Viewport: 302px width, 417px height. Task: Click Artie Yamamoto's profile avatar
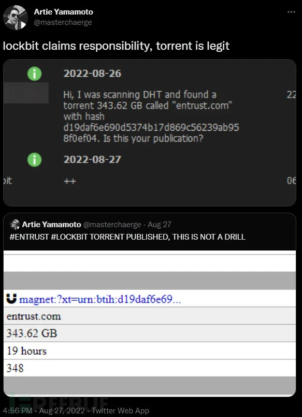pyautogui.click(x=15, y=17)
